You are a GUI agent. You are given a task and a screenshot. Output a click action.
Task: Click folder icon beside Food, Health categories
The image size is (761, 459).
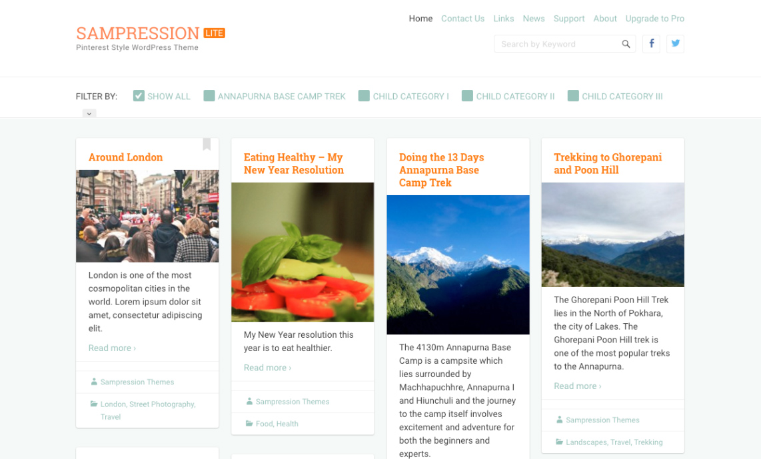click(249, 424)
